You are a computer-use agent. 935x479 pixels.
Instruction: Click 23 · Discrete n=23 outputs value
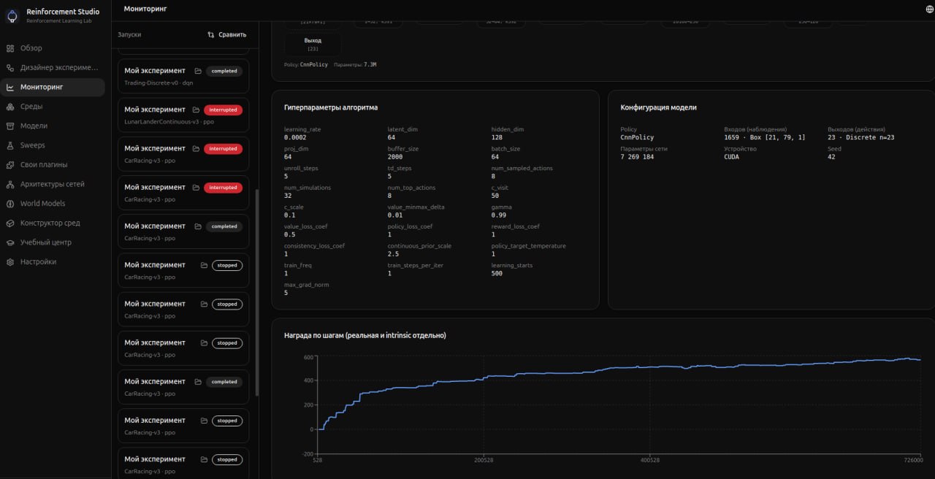pyautogui.click(x=861, y=137)
